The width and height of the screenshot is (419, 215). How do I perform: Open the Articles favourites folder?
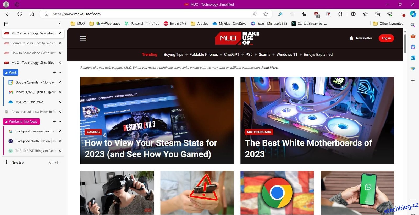click(x=200, y=24)
